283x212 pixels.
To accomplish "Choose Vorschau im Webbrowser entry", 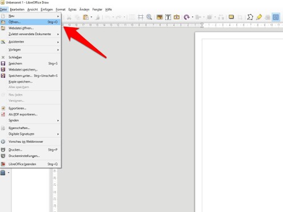I will [30, 142].
